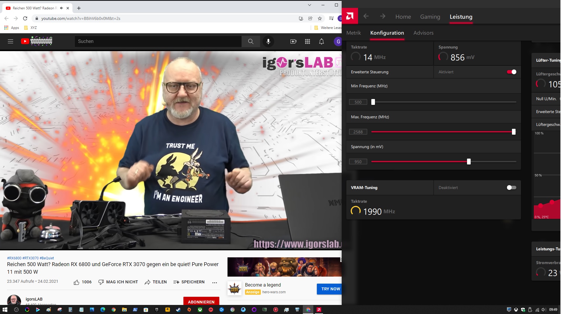Enable the VRAM-Tuning toggle
561x314 pixels.
coord(511,188)
